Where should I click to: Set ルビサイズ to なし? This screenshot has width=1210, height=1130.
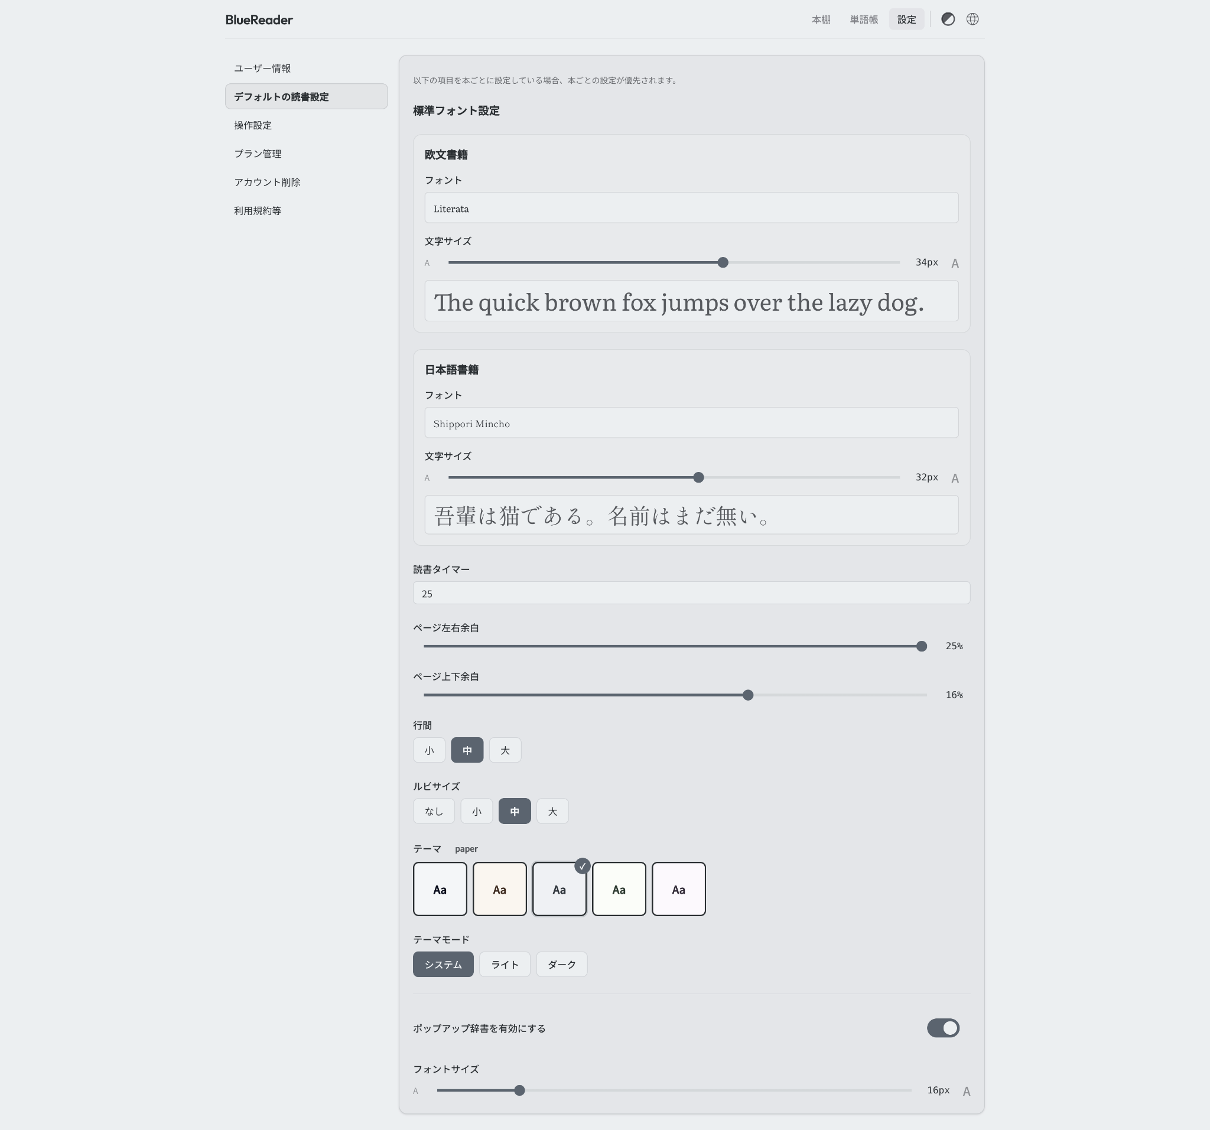click(x=434, y=811)
